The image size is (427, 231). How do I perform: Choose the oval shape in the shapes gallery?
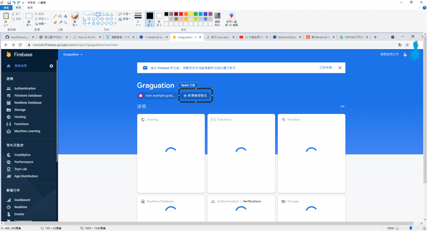[93, 15]
